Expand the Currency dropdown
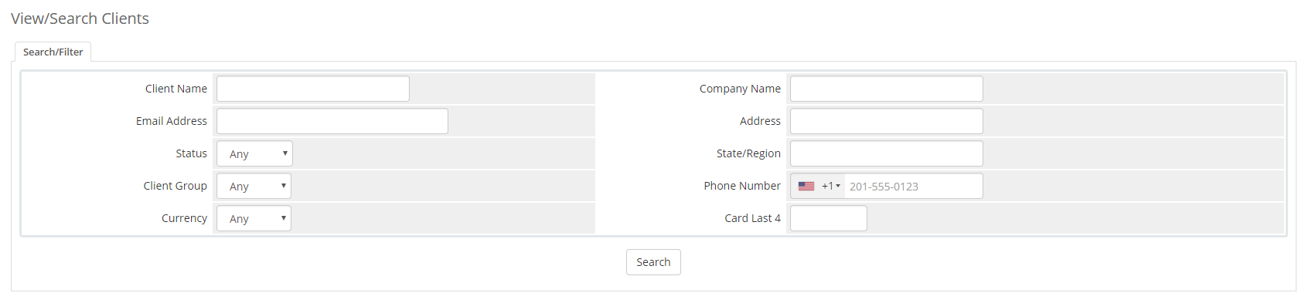 [x=254, y=218]
